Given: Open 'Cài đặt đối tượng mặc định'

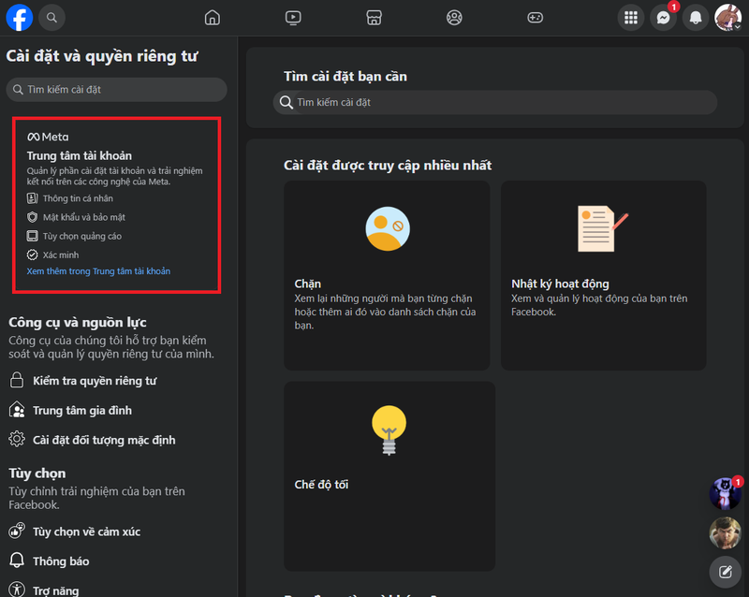Looking at the screenshot, I should [x=104, y=440].
